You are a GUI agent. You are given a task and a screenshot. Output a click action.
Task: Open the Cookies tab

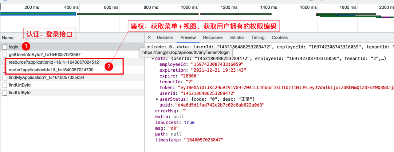tap(280, 37)
